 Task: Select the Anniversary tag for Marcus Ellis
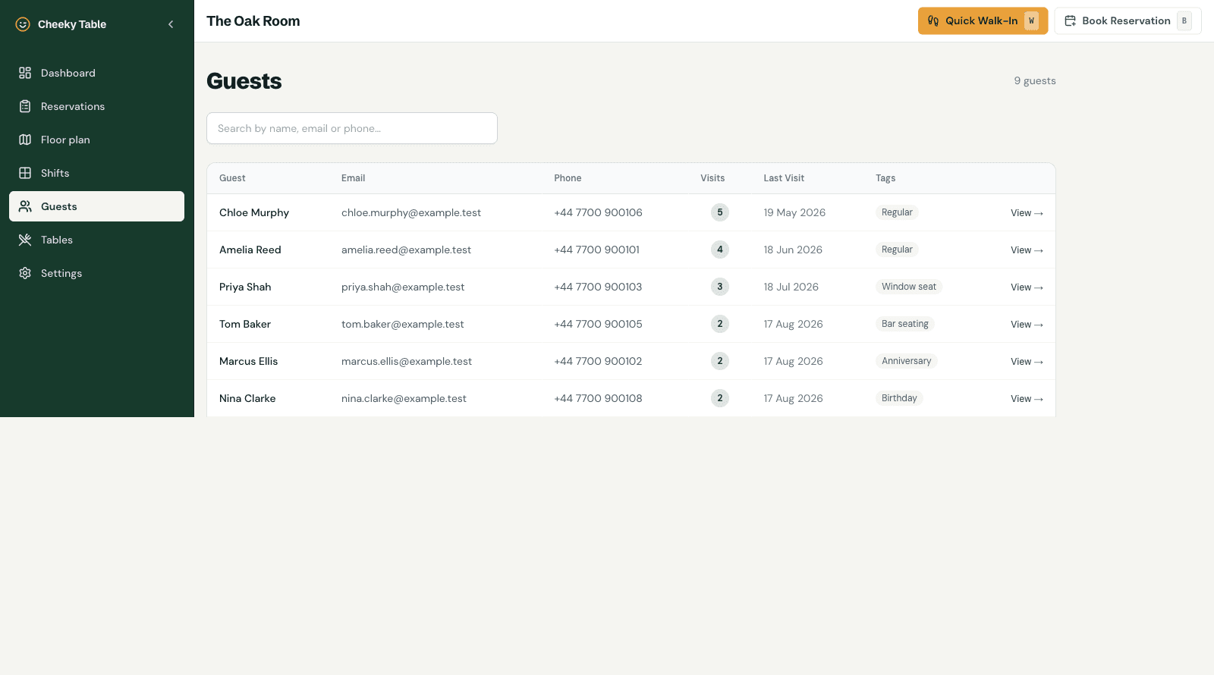click(906, 361)
